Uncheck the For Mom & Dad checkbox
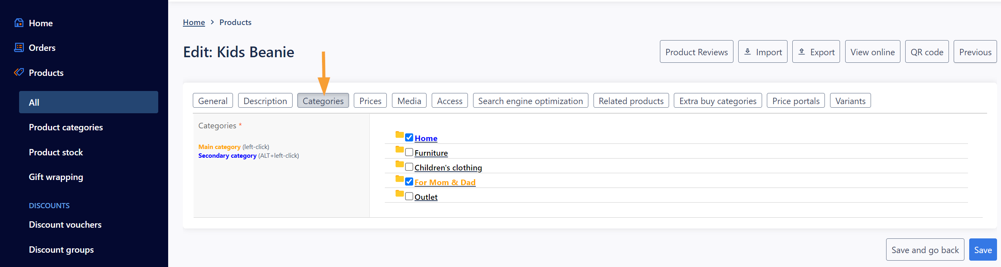This screenshot has height=267, width=1001. (409, 182)
